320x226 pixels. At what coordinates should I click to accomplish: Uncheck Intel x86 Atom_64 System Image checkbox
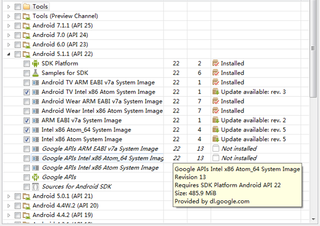coord(26,130)
